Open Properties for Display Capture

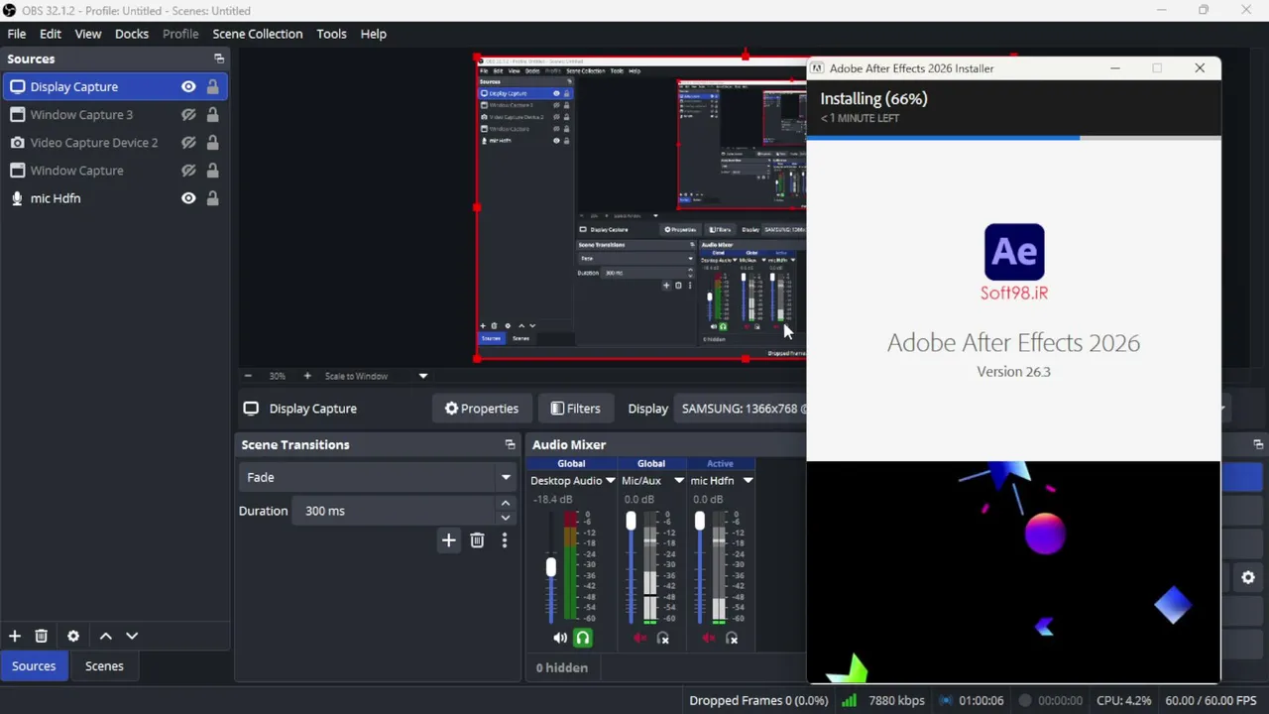coord(482,409)
